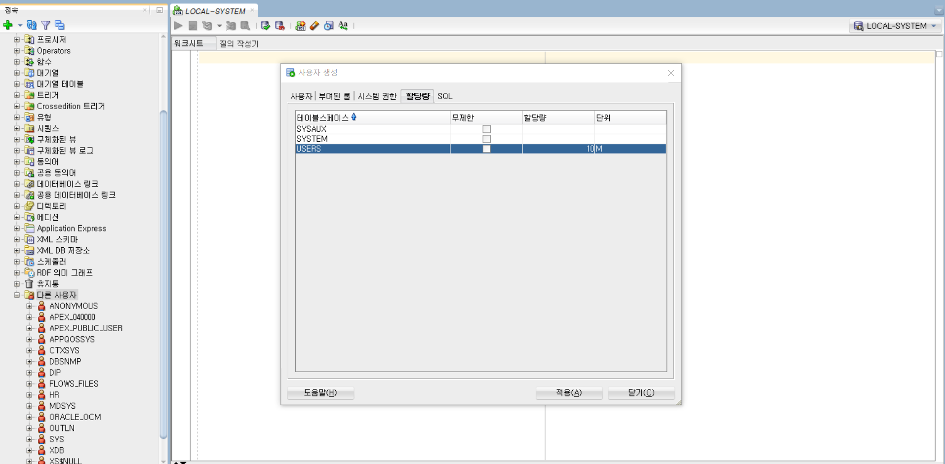
Task: Edit the USERS quota value 10
Action: click(x=558, y=149)
